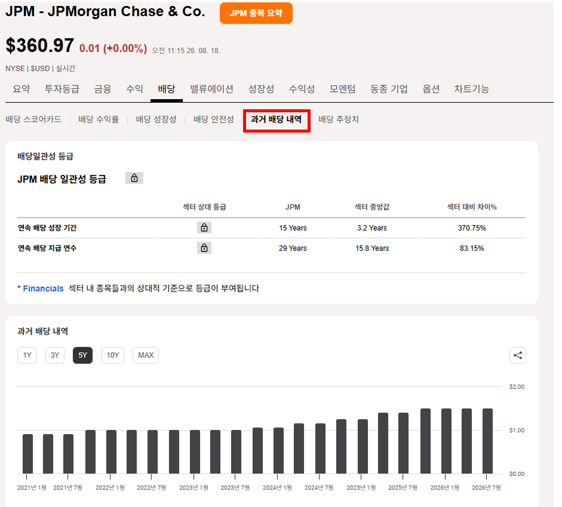Click the 섹터 중앙값 column header
This screenshot has height=507, width=562.
click(x=372, y=207)
